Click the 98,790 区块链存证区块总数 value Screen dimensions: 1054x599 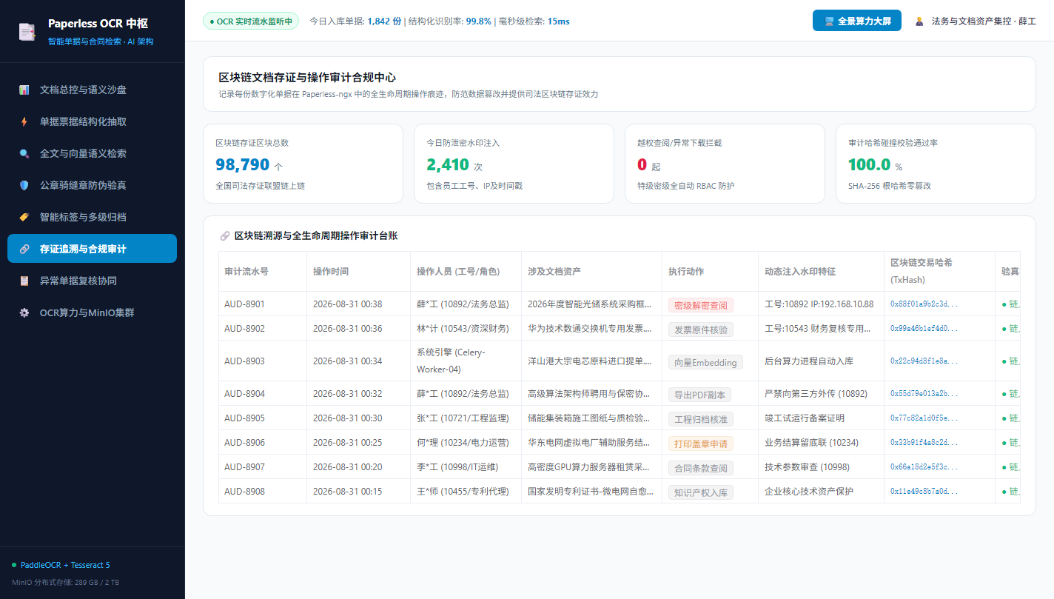[x=243, y=164]
